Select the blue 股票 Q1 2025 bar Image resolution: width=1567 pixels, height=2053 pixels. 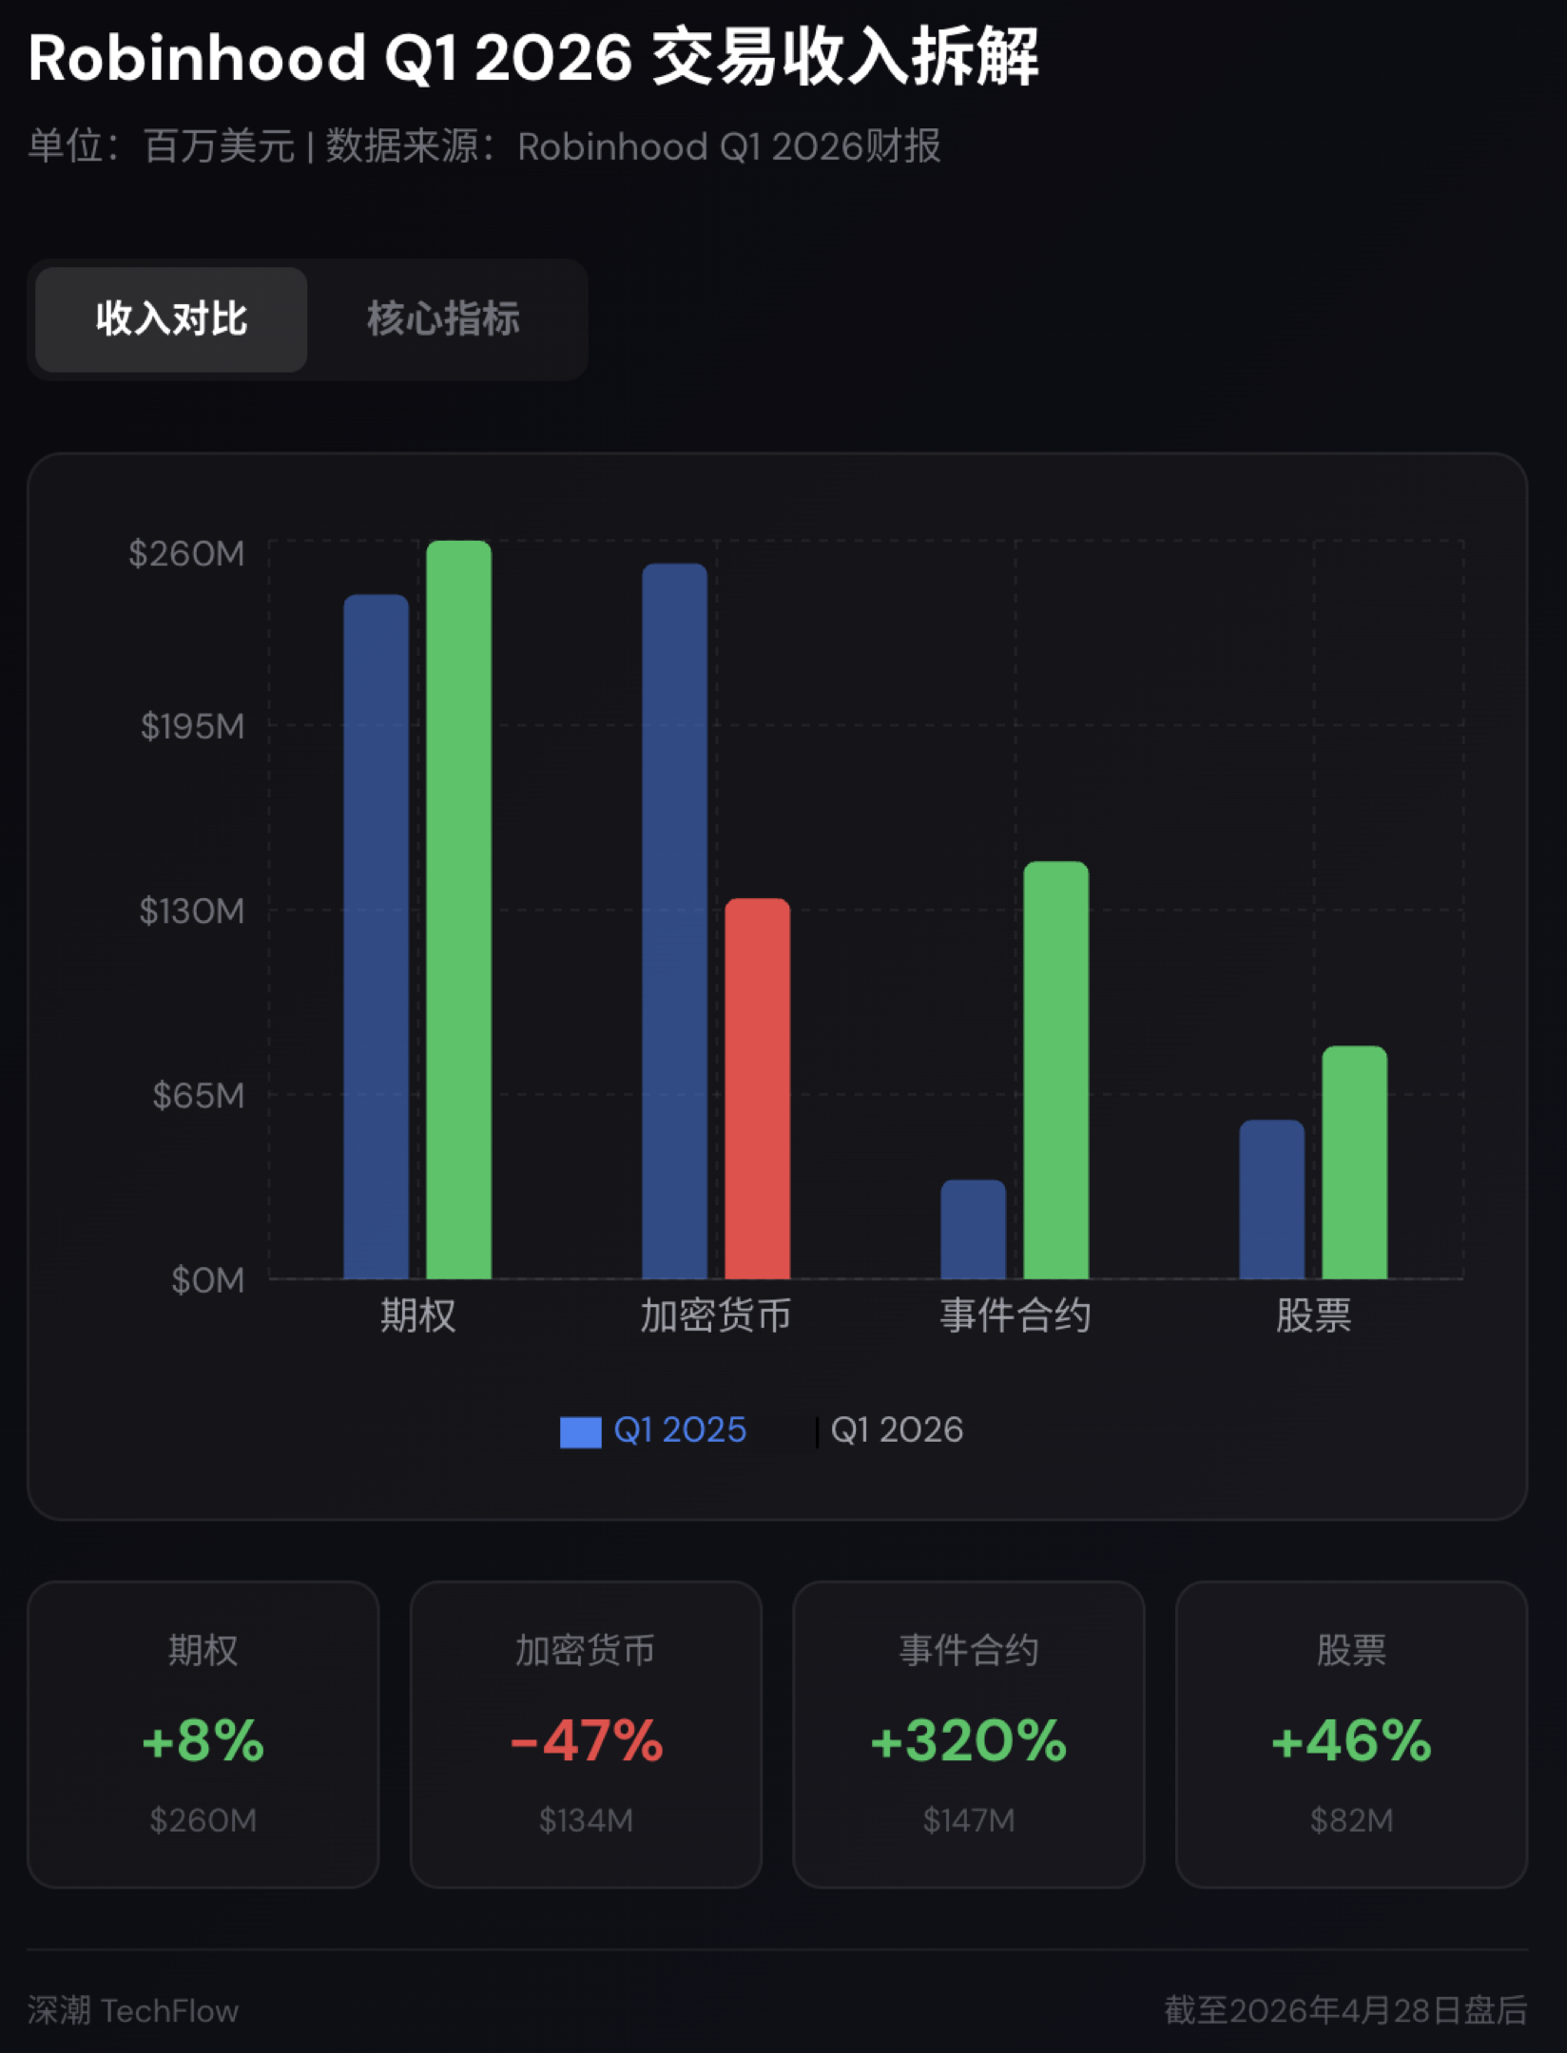pos(1271,1199)
